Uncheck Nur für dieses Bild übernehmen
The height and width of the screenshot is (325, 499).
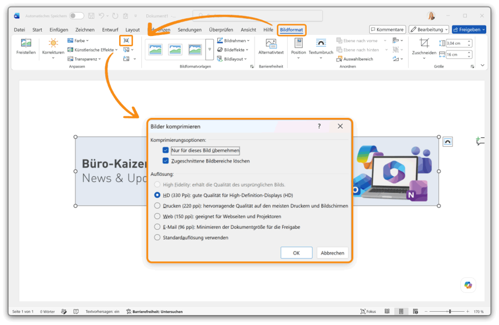(165, 150)
